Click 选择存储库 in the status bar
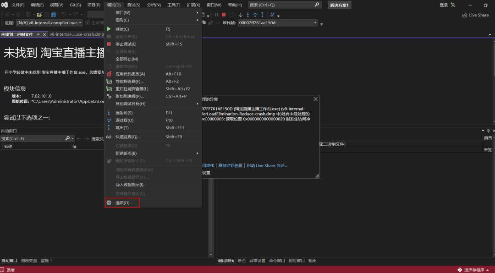The width and height of the screenshot is (495, 273). pos(473,270)
